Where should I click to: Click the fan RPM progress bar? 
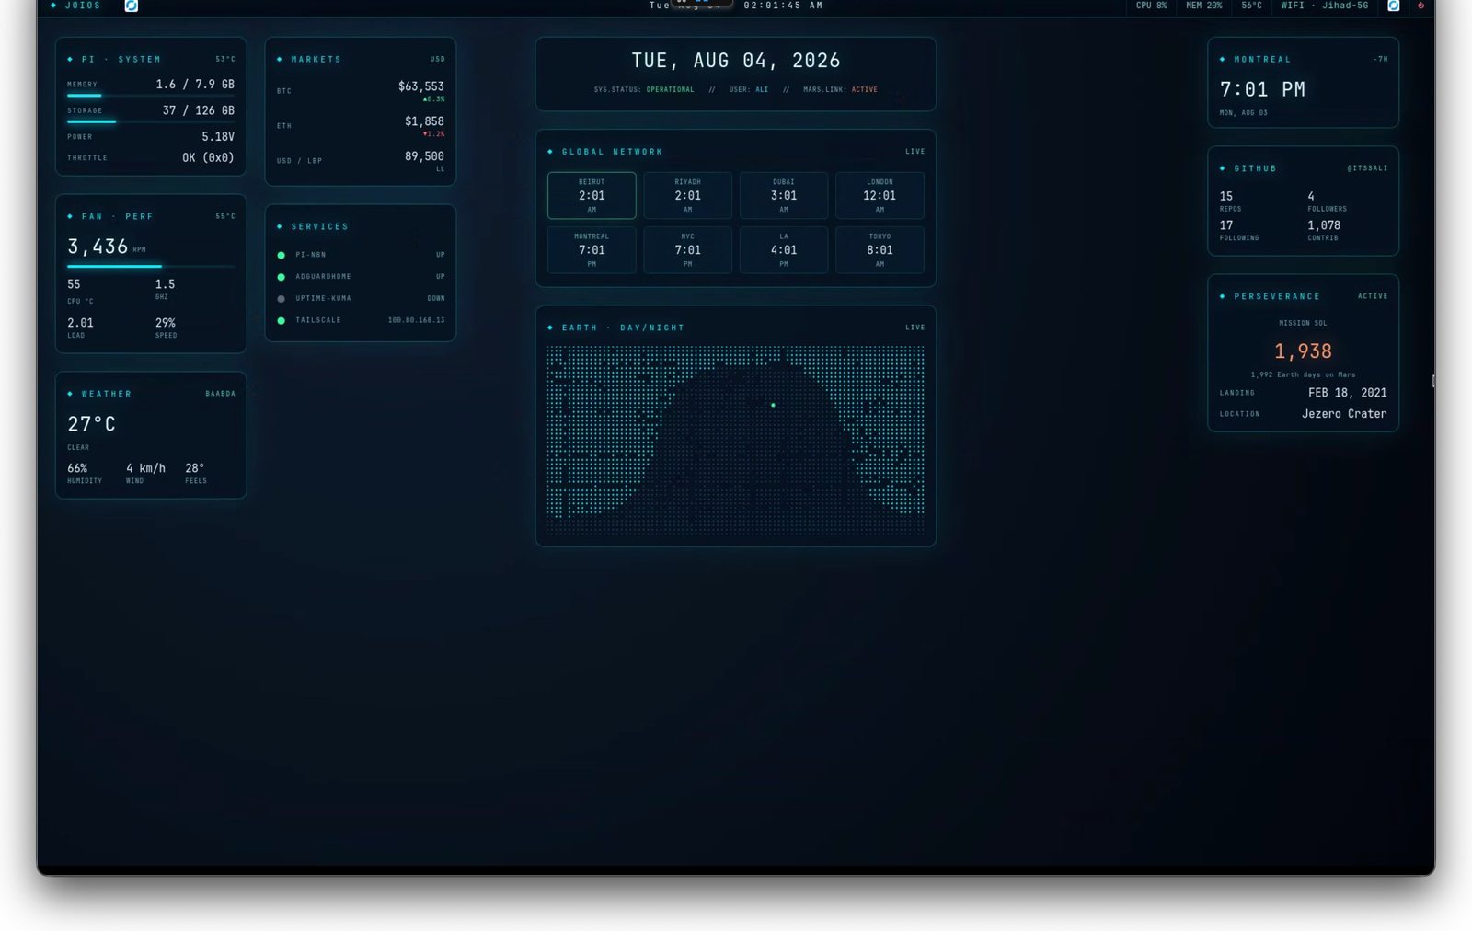pos(151,267)
